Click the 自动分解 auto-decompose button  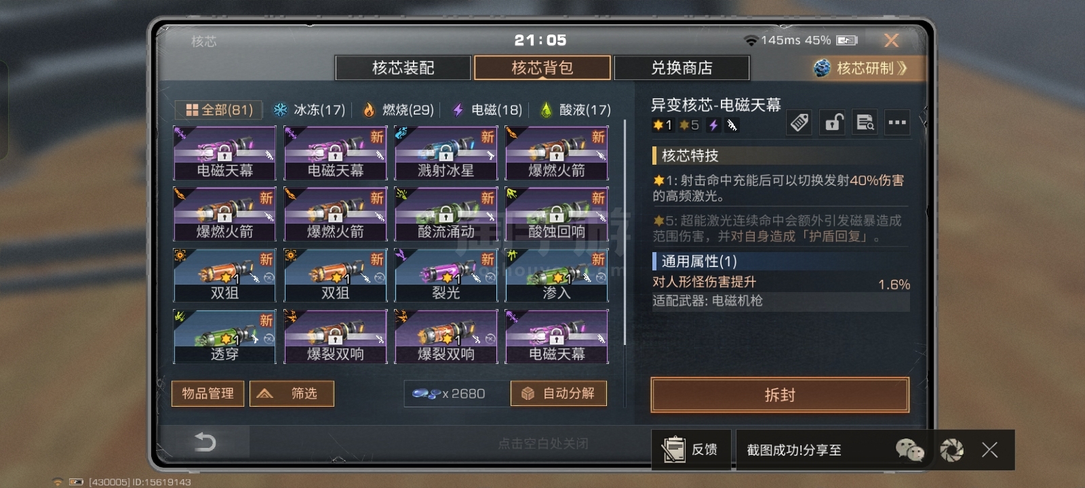tap(559, 393)
